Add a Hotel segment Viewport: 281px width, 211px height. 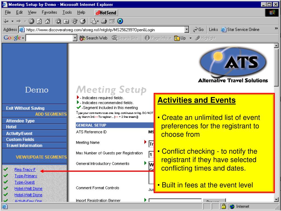11,127
